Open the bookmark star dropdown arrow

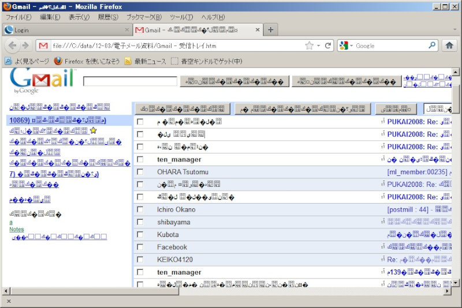tap(318, 46)
